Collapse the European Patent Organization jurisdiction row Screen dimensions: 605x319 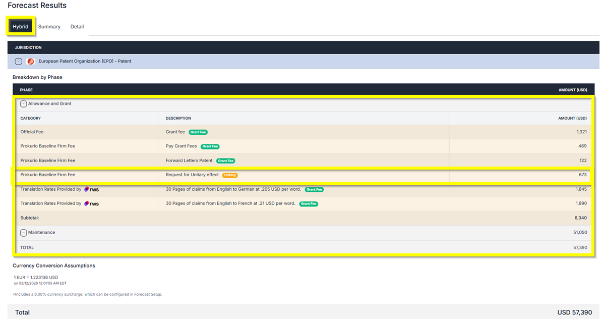[x=18, y=61]
